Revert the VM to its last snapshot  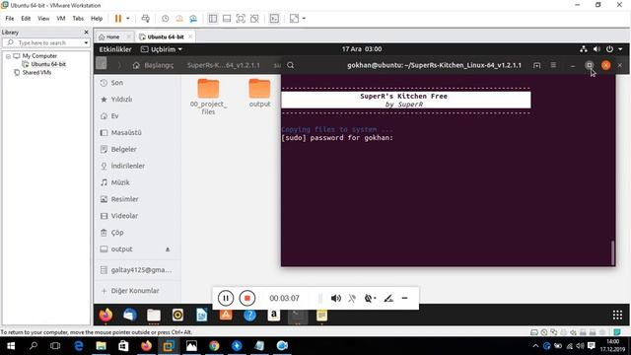click(179, 19)
